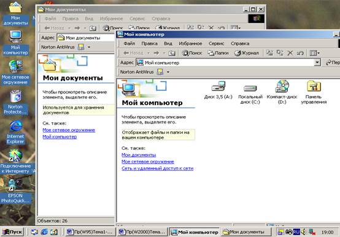
Task: Click Назад in Мои документы toolbar
Action: (x=54, y=28)
